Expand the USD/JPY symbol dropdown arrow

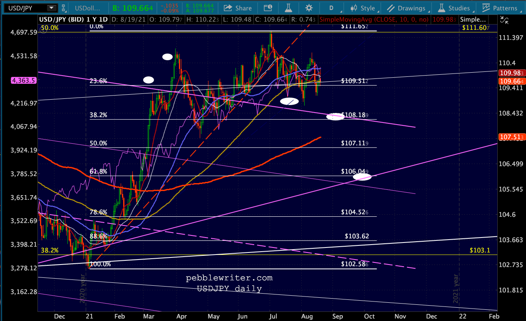[51, 8]
